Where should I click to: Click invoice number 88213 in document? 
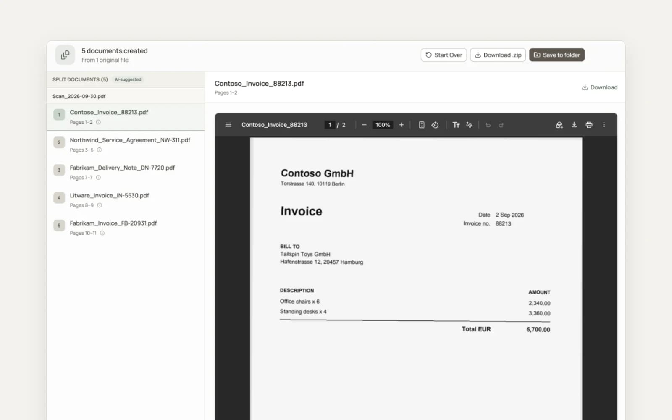click(503, 223)
